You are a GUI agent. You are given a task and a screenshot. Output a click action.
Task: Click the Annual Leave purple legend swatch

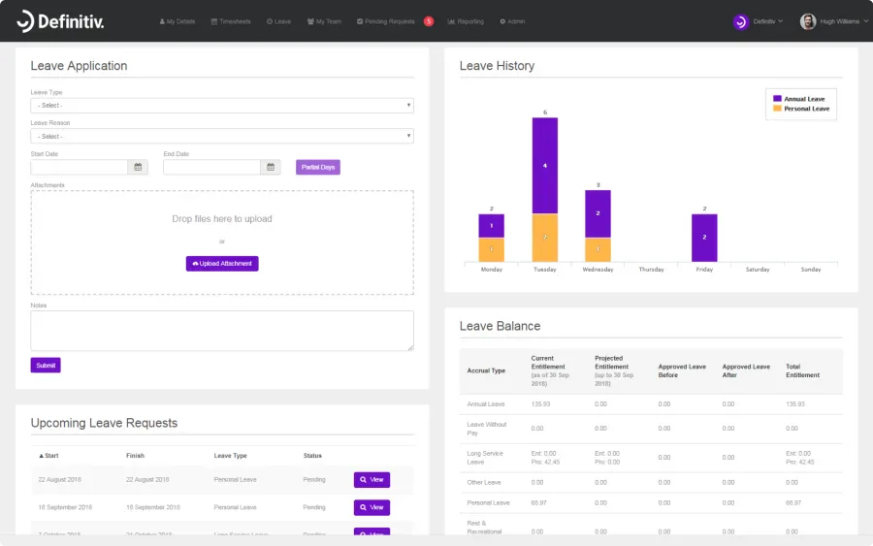point(777,99)
